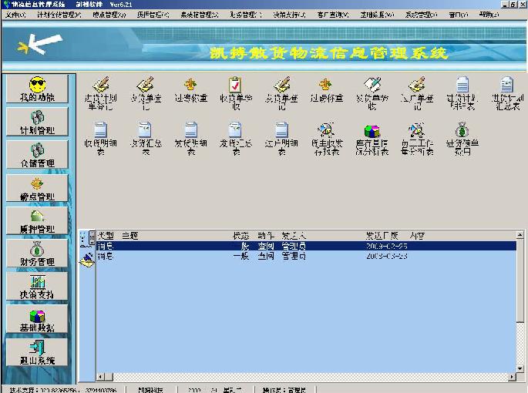Open 窗口 menu
Viewport: 528px width, 393px height.
459,15
